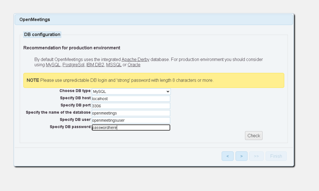The height and width of the screenshot is (191, 319).
Task: Click the 'Specify DB port' label
Action: 75,105
